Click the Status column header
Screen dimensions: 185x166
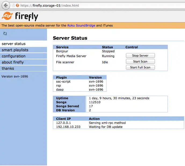coord(107,47)
